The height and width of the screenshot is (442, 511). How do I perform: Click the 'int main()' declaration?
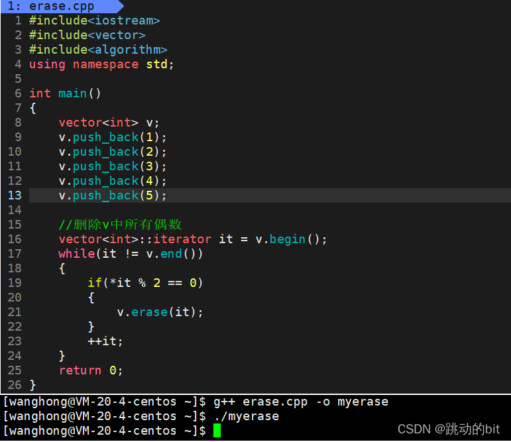point(65,93)
